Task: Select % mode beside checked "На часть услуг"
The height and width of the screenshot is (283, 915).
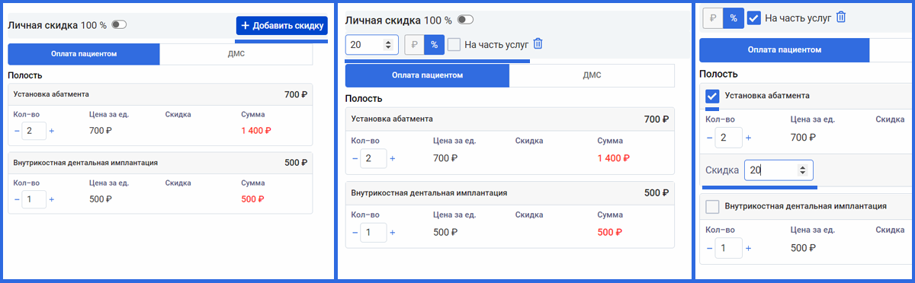Action: (x=733, y=17)
